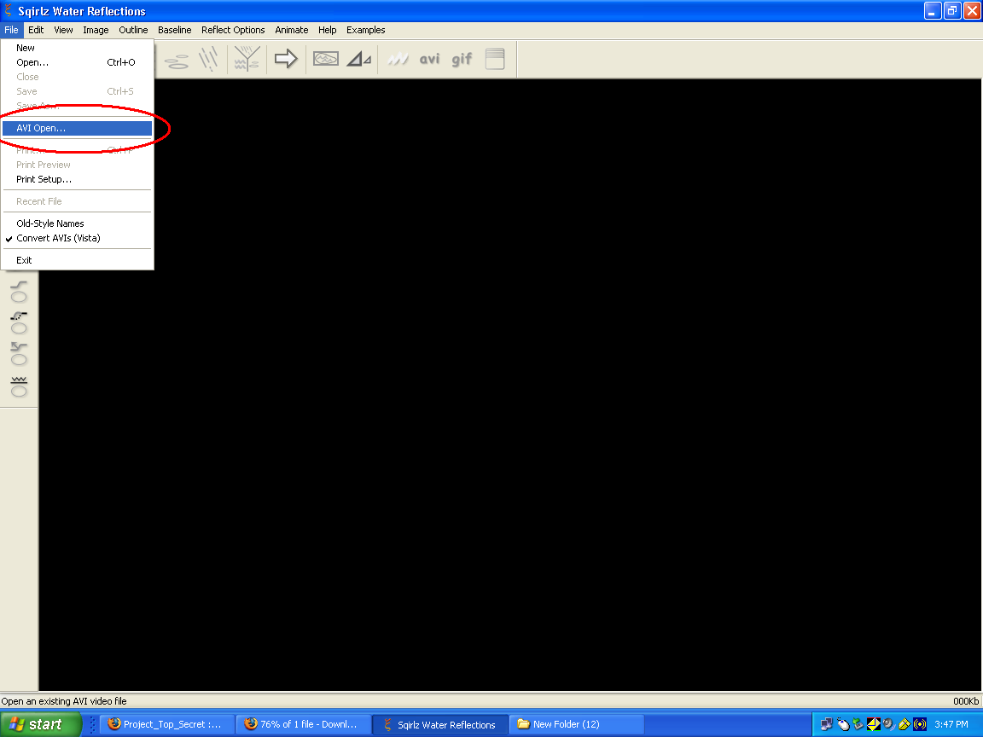The width and height of the screenshot is (983, 737).
Task: Click the Windows start button
Action: (41, 724)
